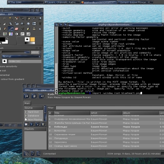Click The GIMP entry in top taskbar
The width and height of the screenshot is (164, 164).
pyautogui.click(x=25, y=2)
